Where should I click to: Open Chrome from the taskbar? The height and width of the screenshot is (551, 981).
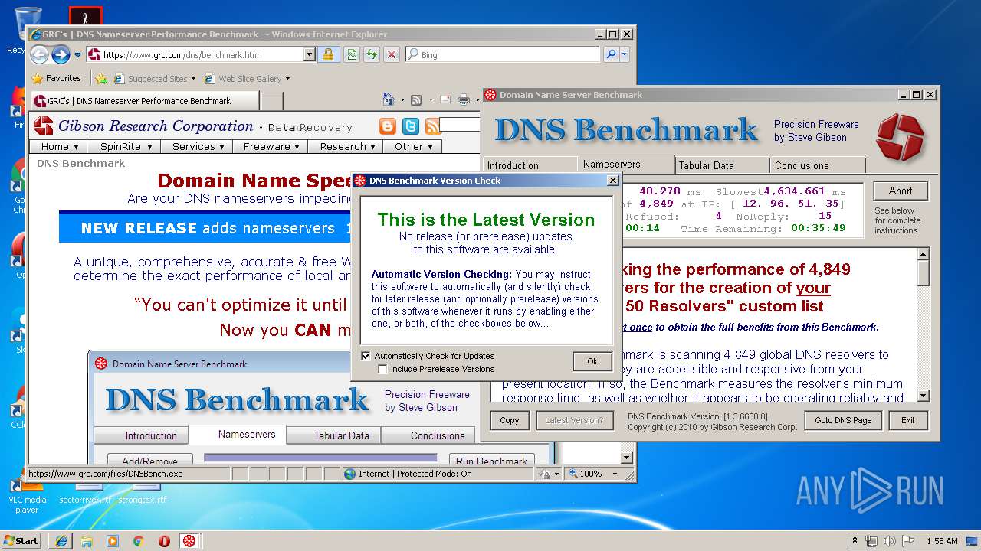tap(138, 540)
